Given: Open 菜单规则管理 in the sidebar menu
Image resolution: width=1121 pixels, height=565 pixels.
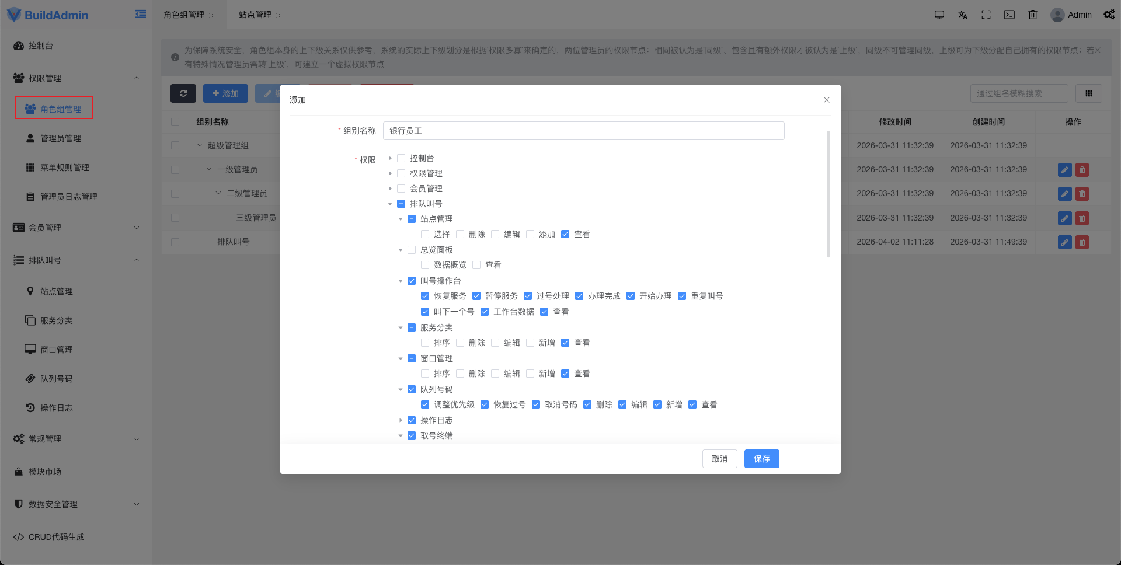Looking at the screenshot, I should tap(76, 168).
